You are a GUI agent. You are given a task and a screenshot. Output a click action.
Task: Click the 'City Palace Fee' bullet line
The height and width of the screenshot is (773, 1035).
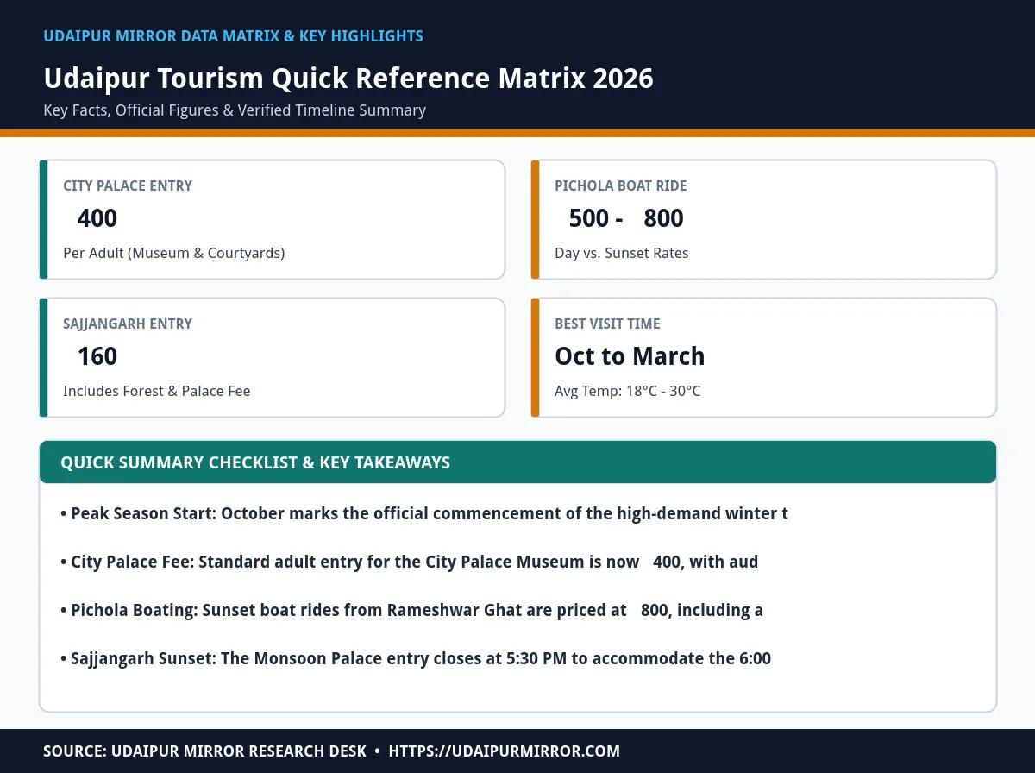click(x=410, y=562)
